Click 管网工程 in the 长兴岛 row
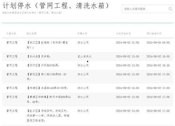This screenshot has height=126, width=175. [12, 57]
